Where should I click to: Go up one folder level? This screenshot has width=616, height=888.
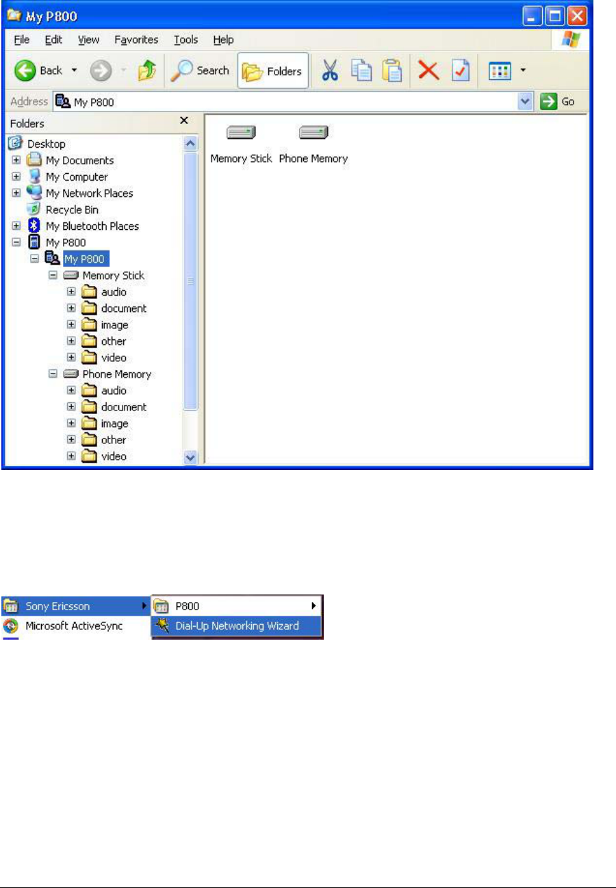148,70
